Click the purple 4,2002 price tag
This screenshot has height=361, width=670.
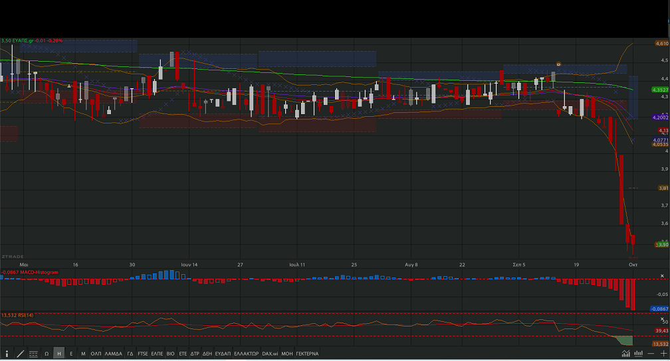pyautogui.click(x=661, y=117)
